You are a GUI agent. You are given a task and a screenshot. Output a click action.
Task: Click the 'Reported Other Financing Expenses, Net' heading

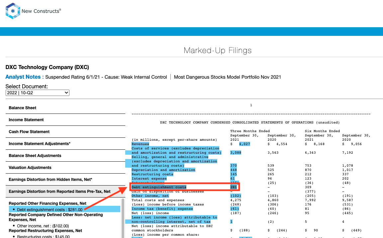tap(48, 203)
